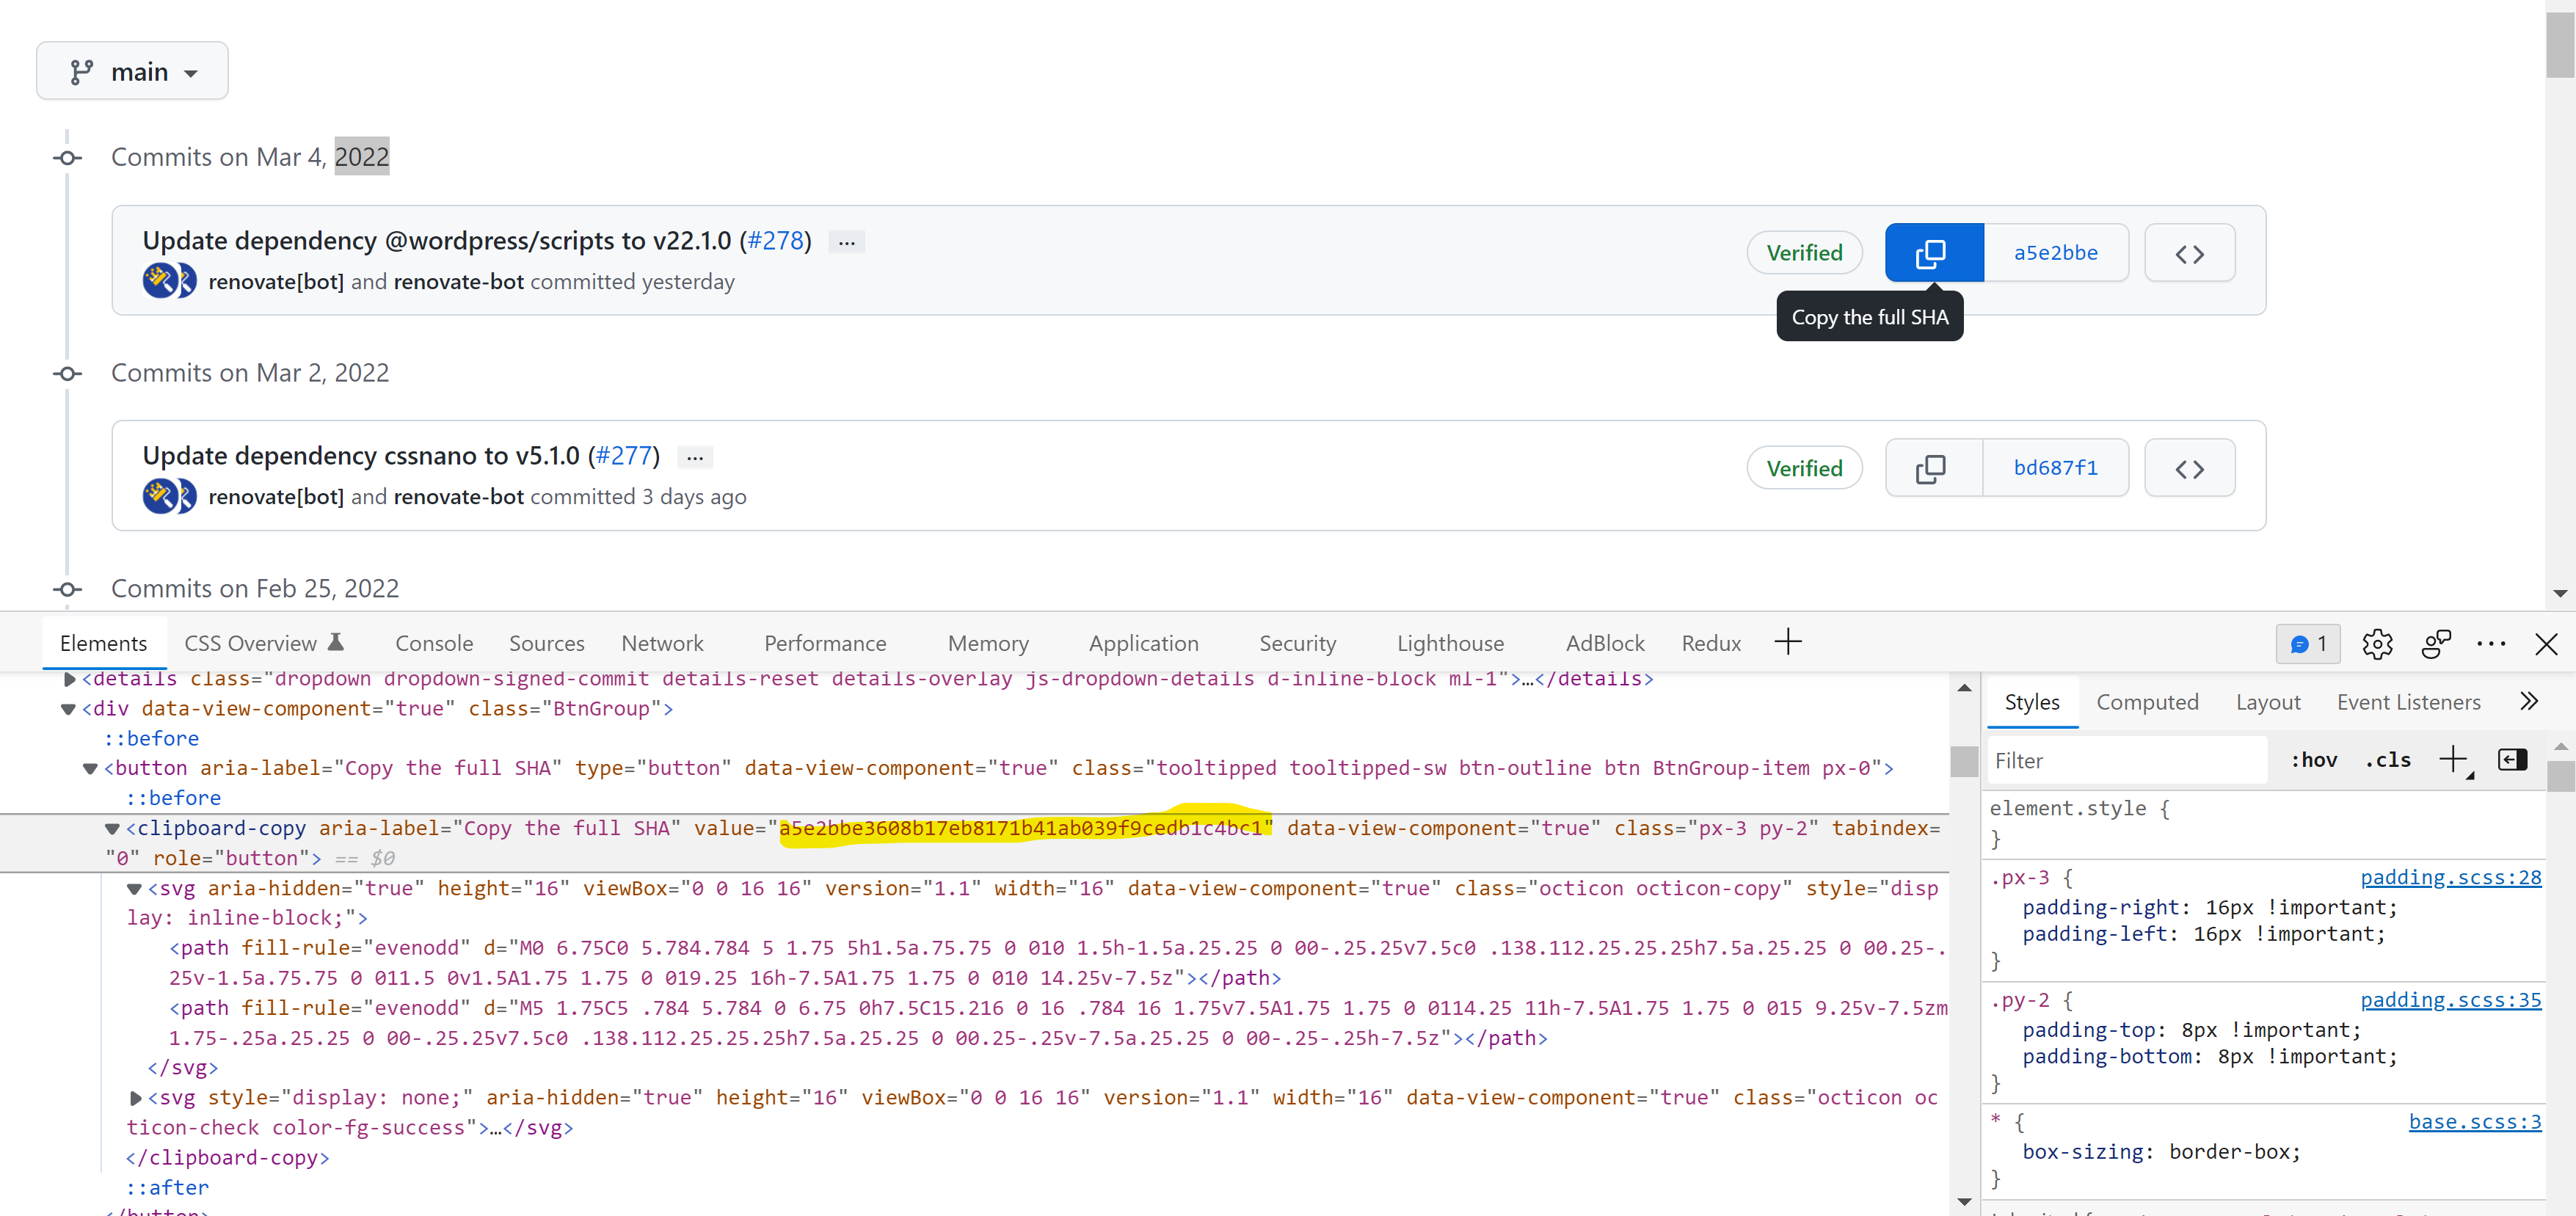The image size is (2576, 1216).
Task: Click the feedback/experiments people icon in DevTools
Action: click(2435, 644)
